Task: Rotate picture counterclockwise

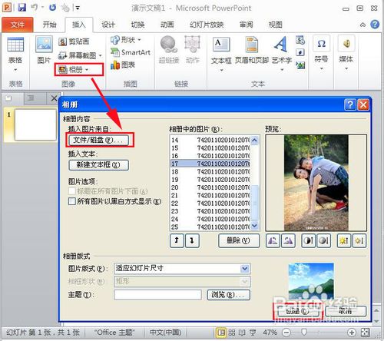Action: [x=273, y=240]
